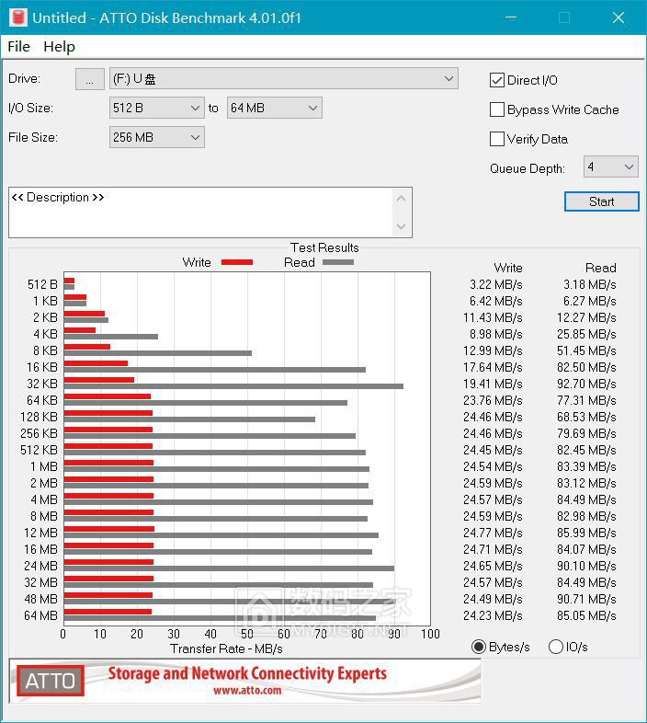This screenshot has width=647, height=723.
Task: Expand the Drive (F:) dropdown
Action: [x=283, y=79]
